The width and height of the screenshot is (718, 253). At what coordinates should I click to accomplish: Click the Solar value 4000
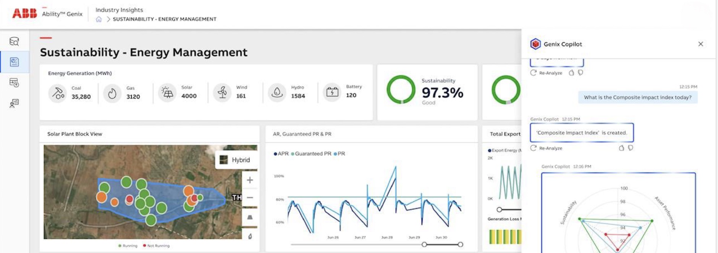tap(189, 96)
